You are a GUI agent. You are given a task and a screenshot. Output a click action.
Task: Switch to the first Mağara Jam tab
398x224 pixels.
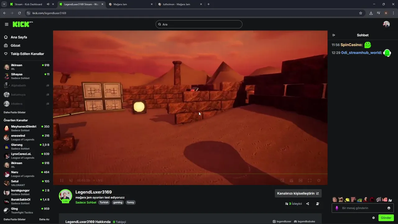click(x=131, y=4)
